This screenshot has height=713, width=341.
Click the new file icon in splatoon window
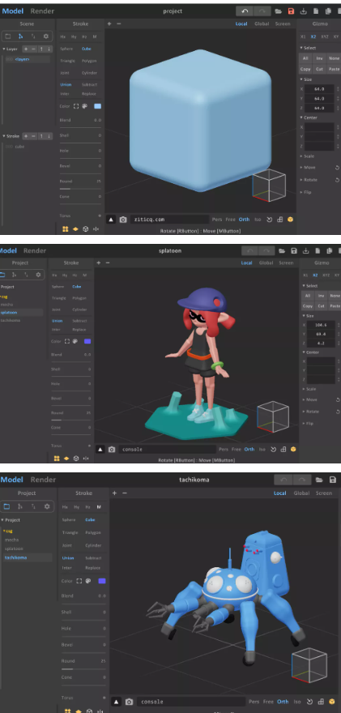click(x=318, y=250)
